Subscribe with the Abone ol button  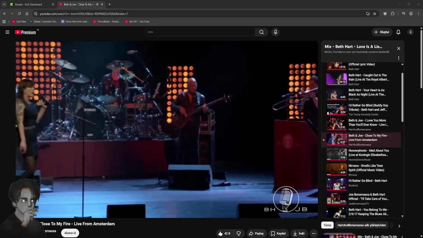pos(70,233)
